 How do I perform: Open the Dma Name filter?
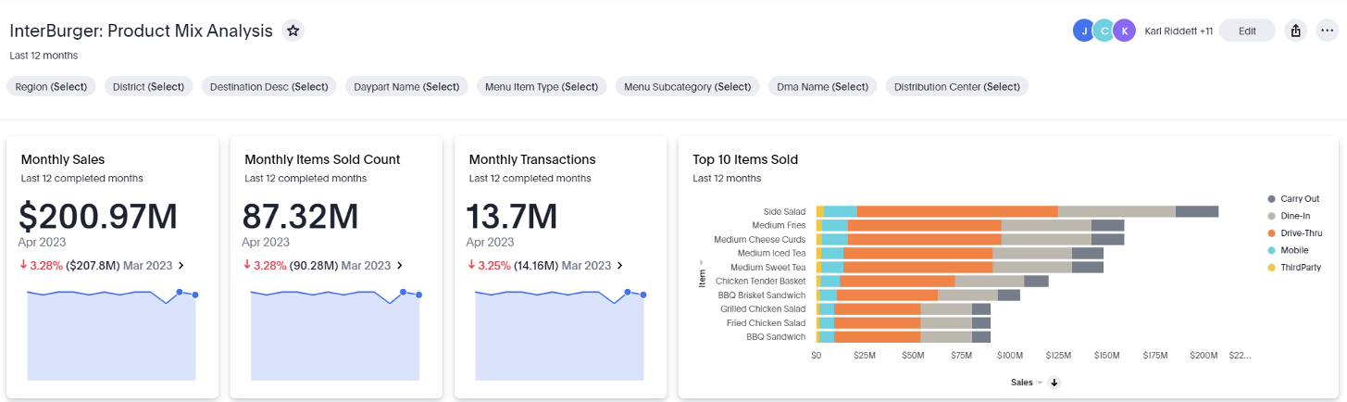(822, 86)
